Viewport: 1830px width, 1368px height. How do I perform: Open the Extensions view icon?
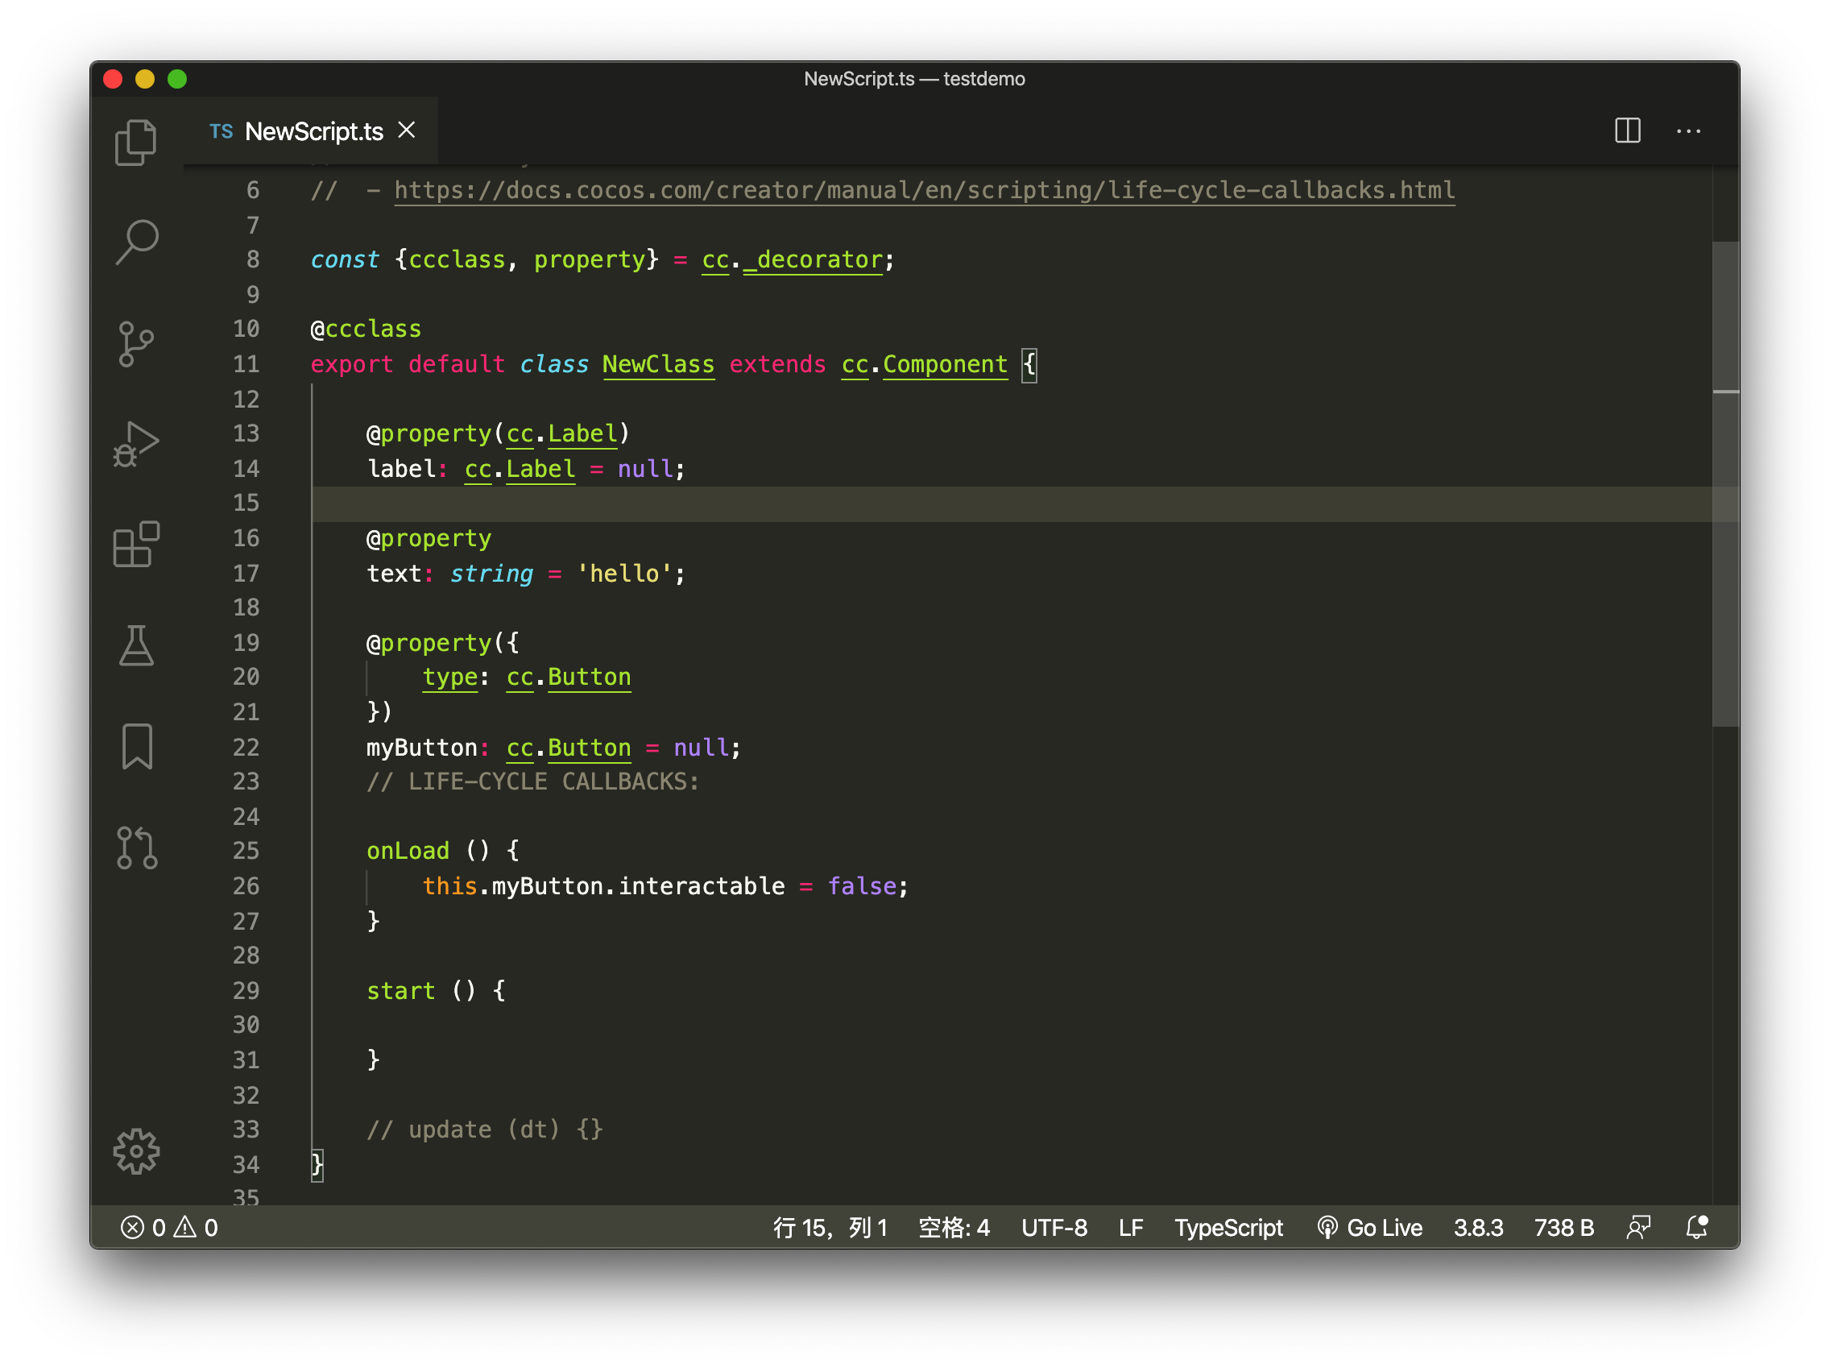click(135, 545)
